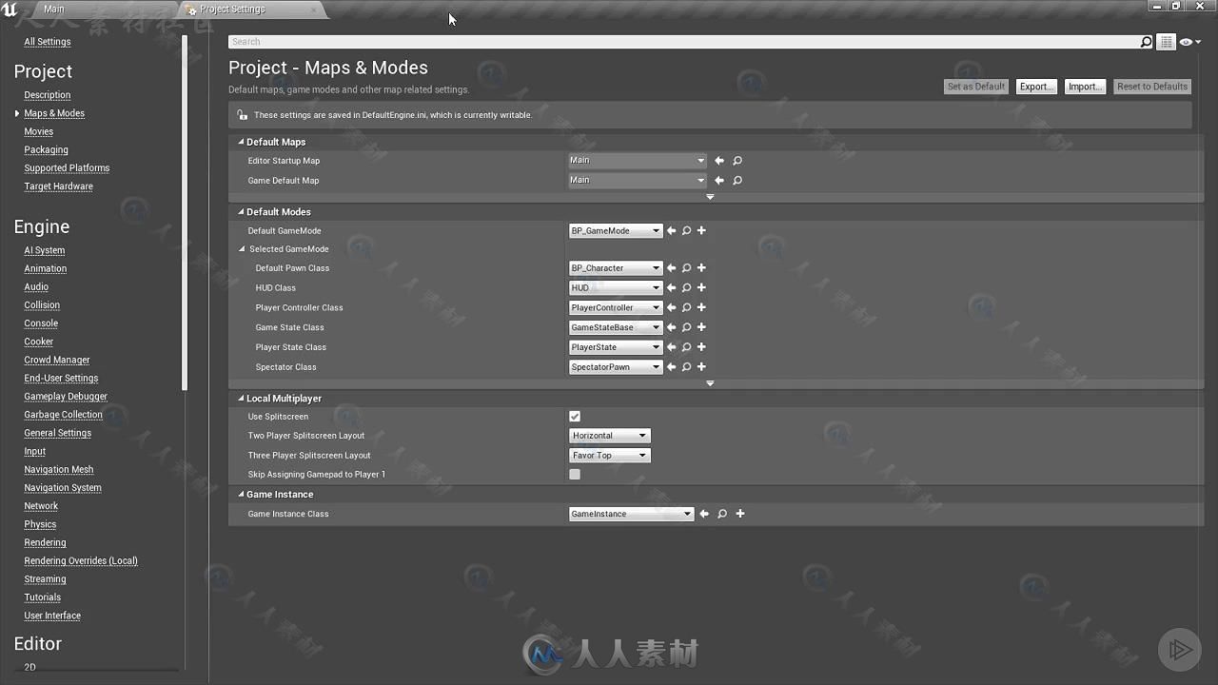
Task: Open the Physics settings page
Action: [x=40, y=525]
